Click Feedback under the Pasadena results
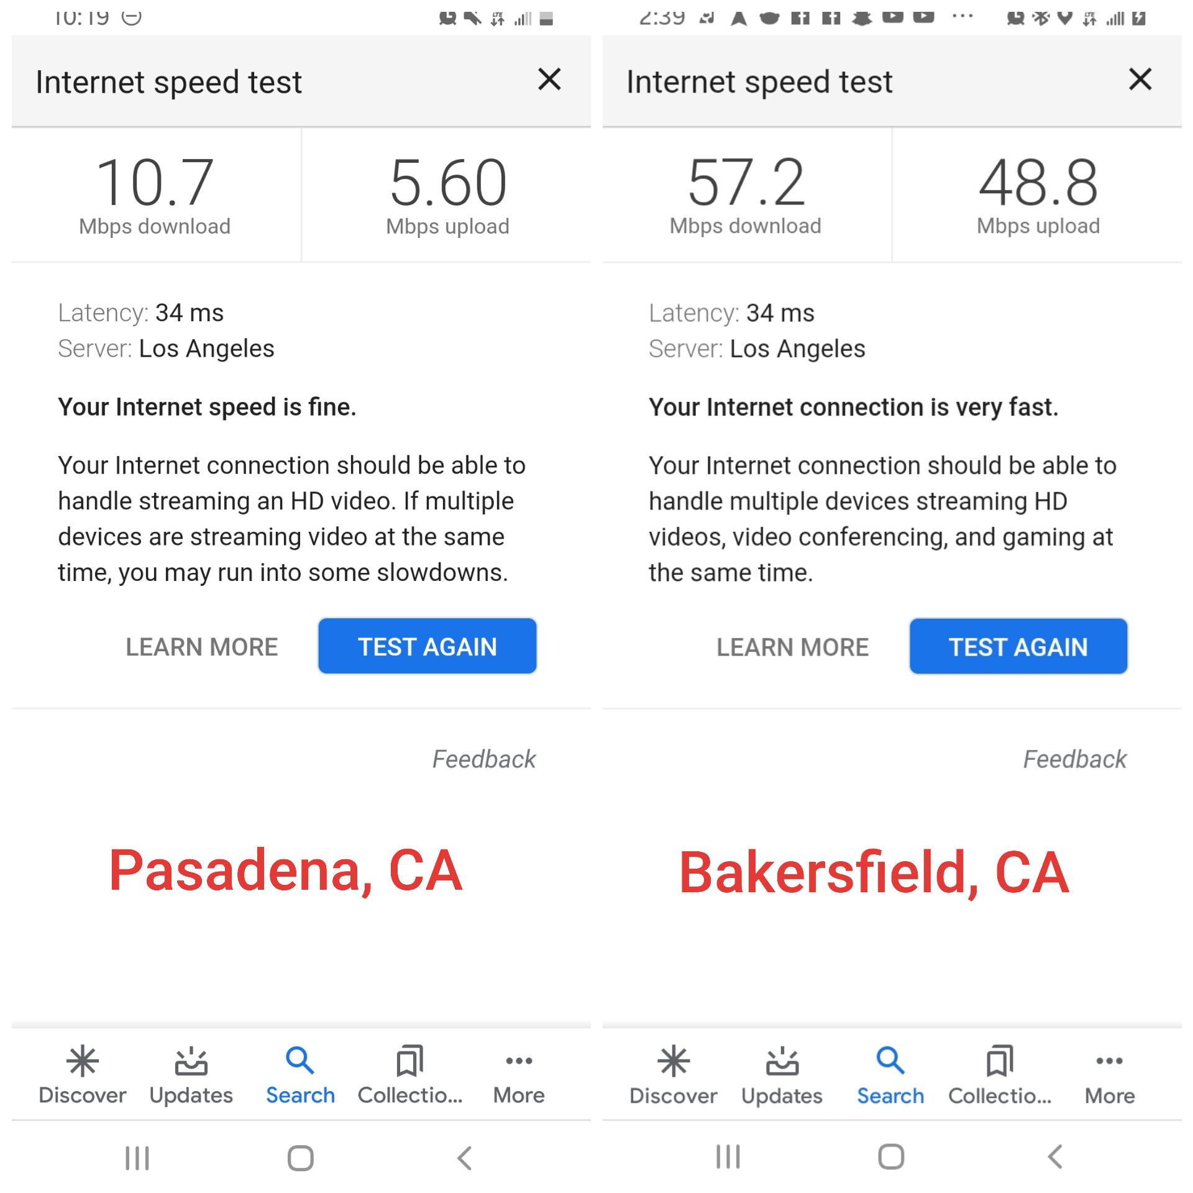Screen dimensions: 1193x1193 (484, 759)
